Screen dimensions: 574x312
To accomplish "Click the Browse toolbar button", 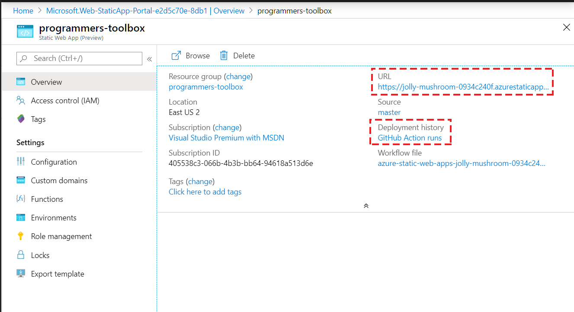I will (x=191, y=55).
